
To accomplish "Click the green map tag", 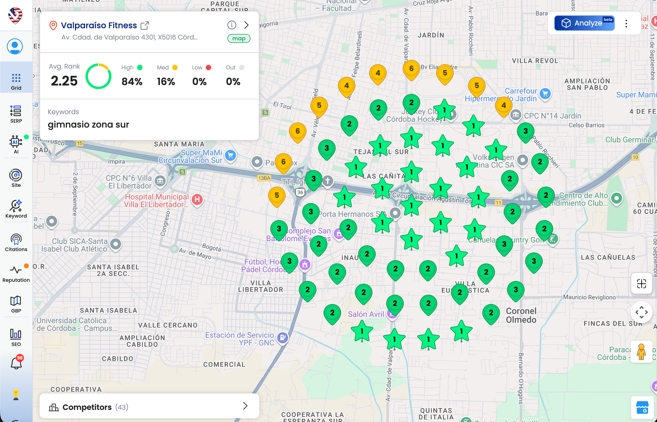I will [x=239, y=38].
